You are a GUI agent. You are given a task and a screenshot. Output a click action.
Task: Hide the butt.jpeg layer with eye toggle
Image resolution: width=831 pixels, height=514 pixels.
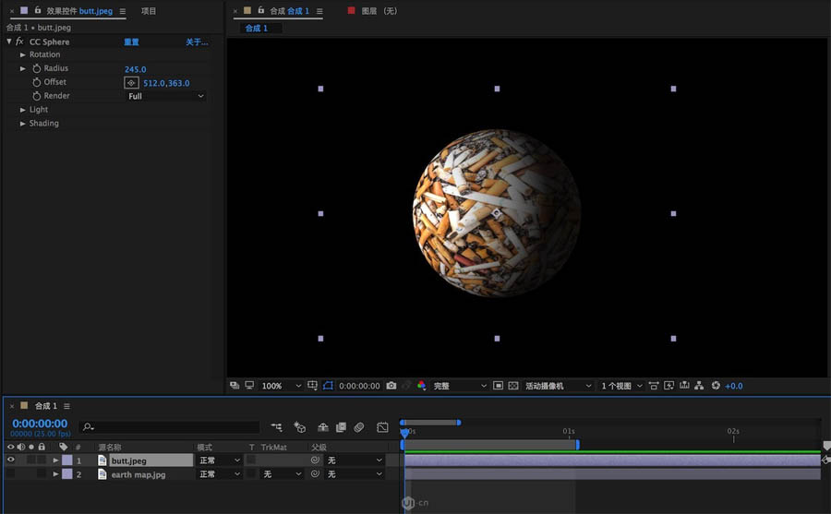click(11, 460)
